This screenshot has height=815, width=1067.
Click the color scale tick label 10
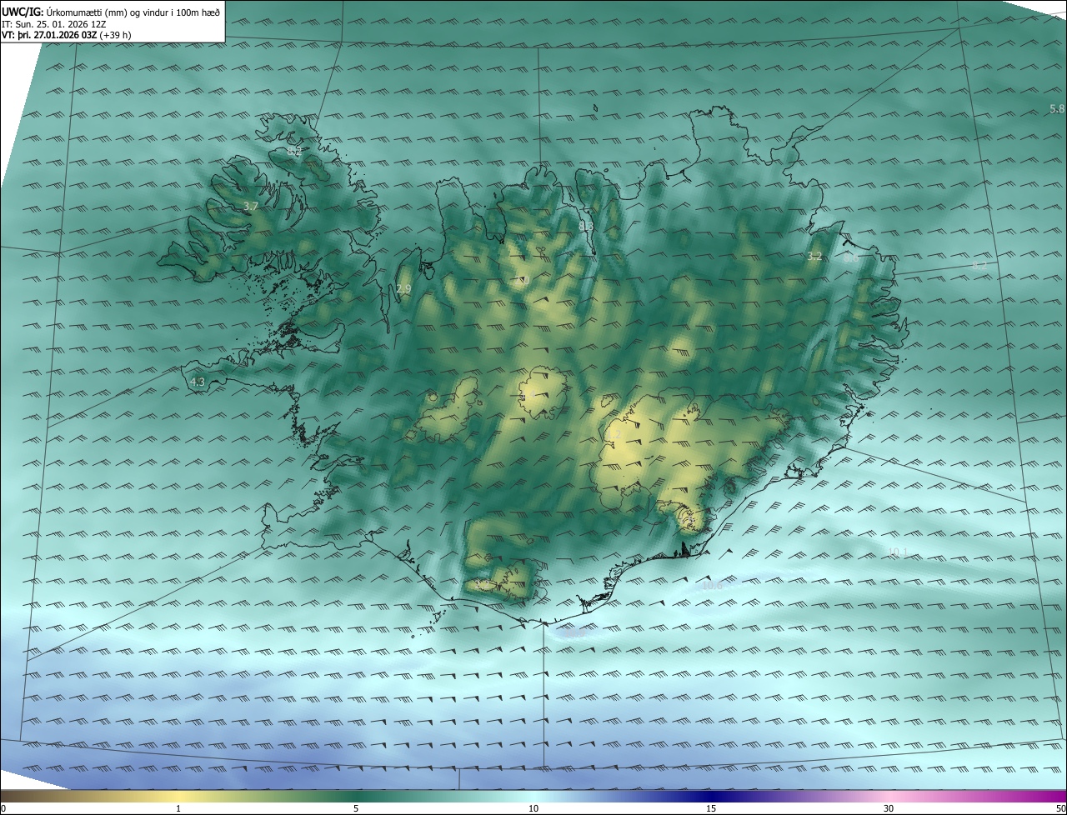533,808
